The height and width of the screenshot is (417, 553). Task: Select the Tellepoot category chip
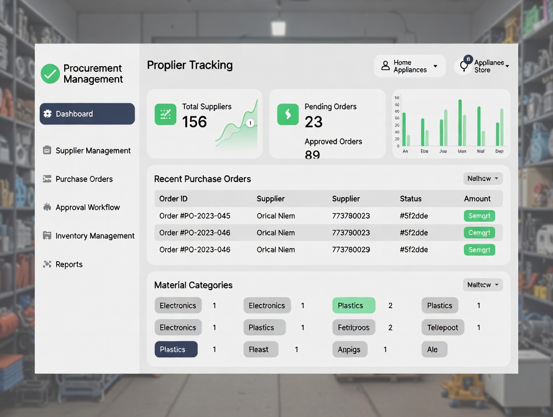442,327
